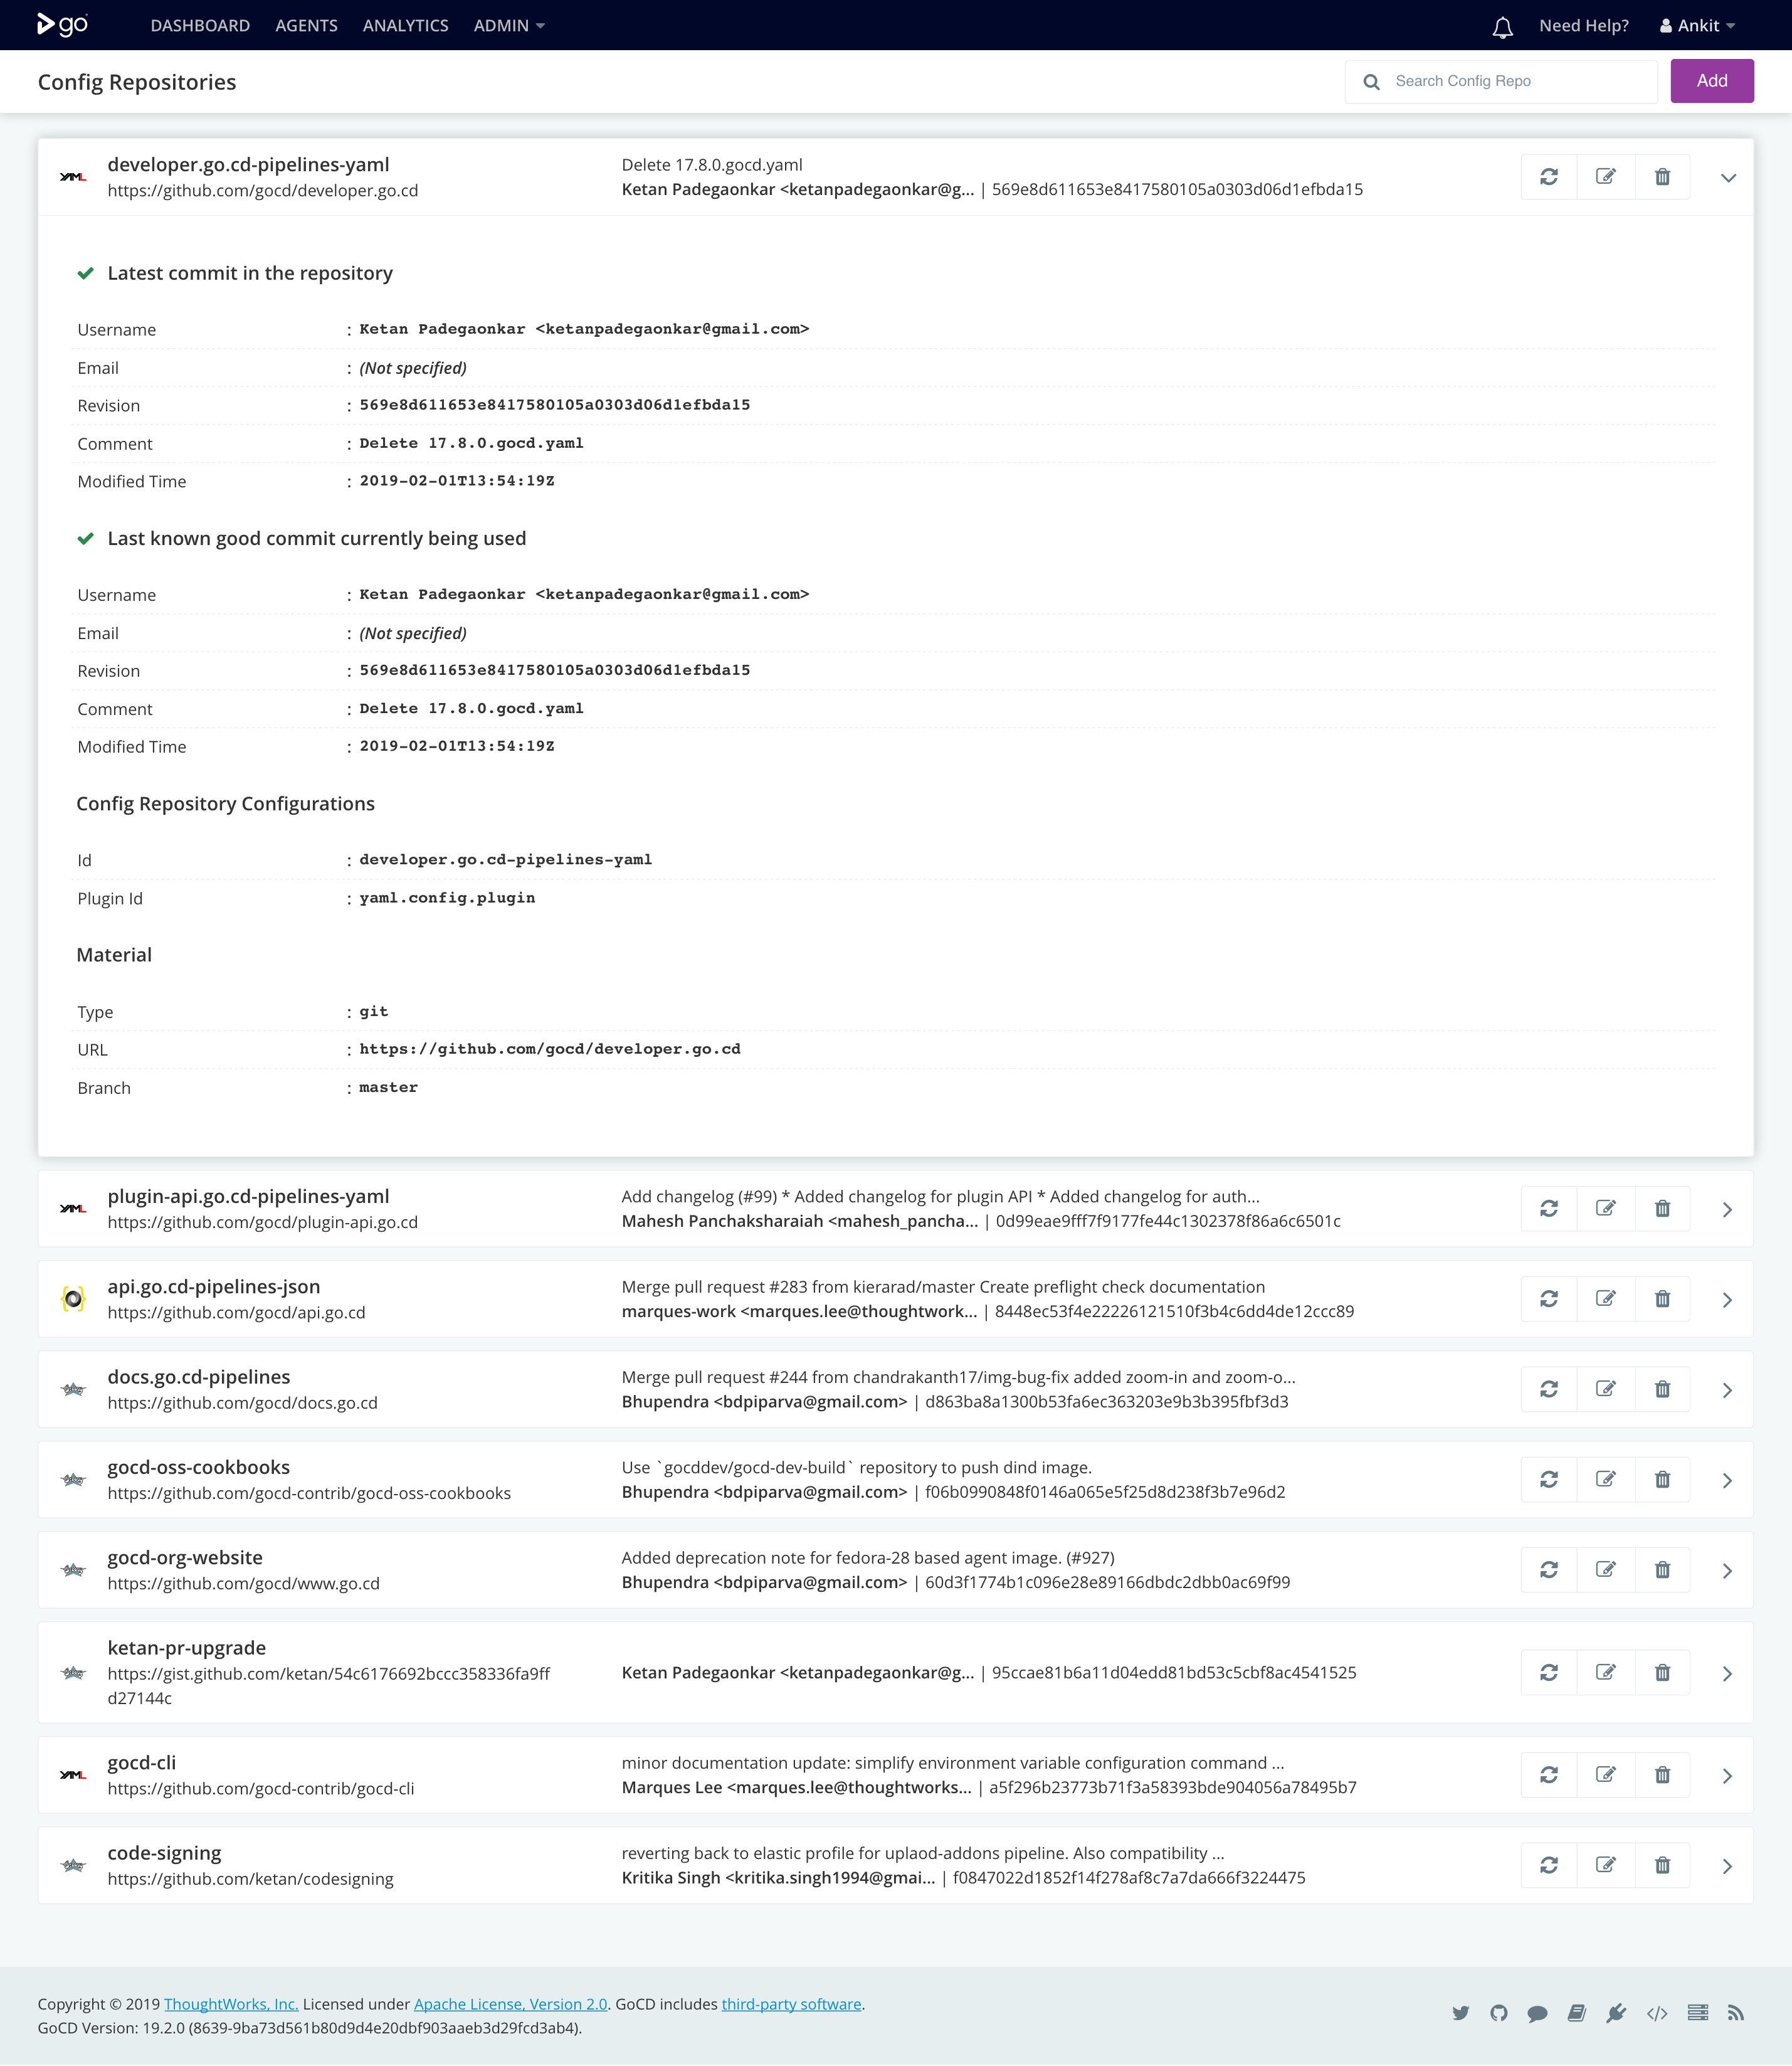Image resolution: width=1792 pixels, height=2066 pixels.
Task: Delete the ketan-pr-upgrade repo
Action: (x=1662, y=1673)
